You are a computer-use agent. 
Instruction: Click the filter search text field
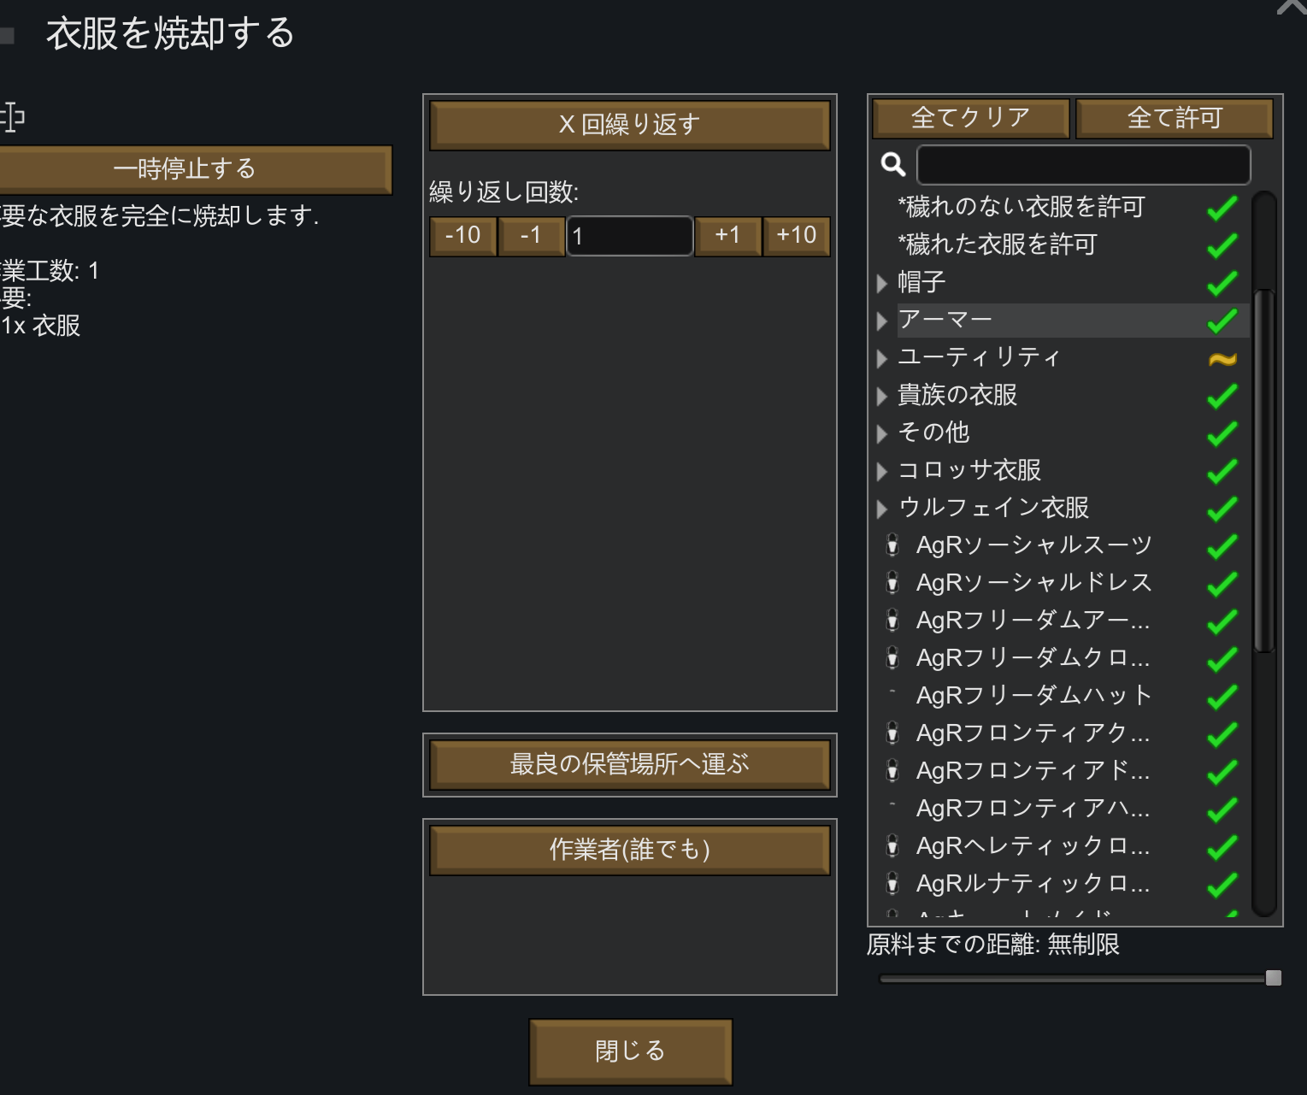(x=1083, y=165)
